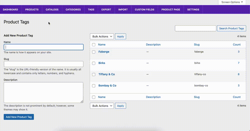Open the top Bulk Actions dropdown
250x131 pixels.
102,36
